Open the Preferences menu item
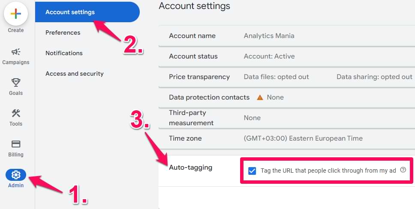415x209 pixels. click(x=63, y=33)
